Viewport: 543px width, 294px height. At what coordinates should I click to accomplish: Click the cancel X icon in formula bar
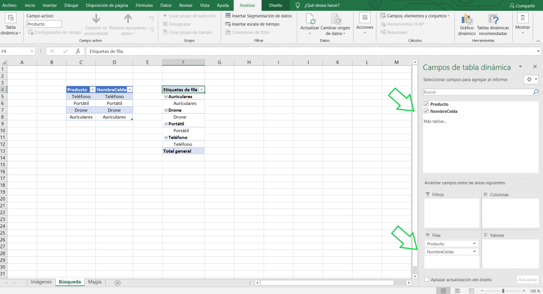(52, 51)
